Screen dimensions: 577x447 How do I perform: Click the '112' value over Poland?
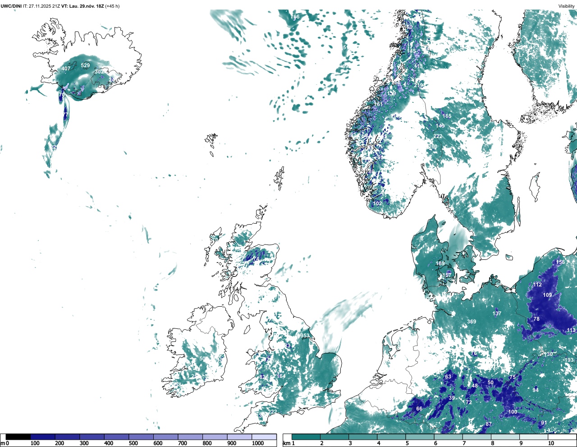coord(537,285)
